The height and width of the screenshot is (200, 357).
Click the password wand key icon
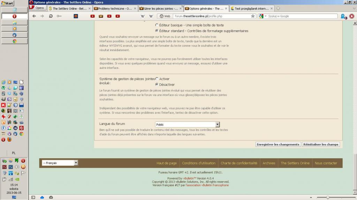point(59,16)
